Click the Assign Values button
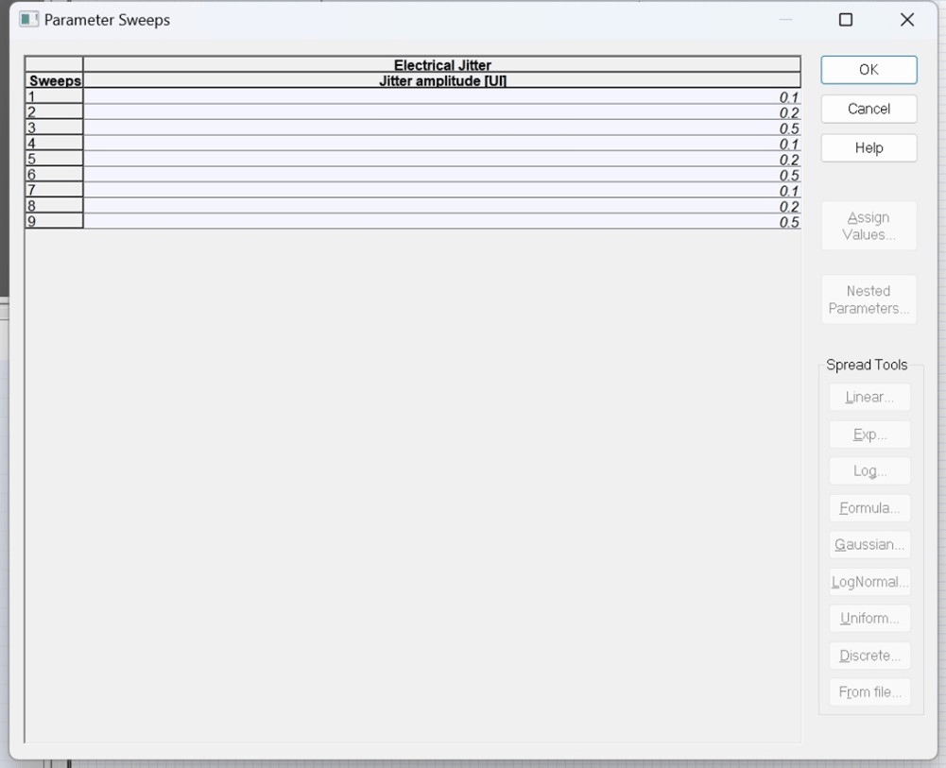The width and height of the screenshot is (946, 768). coord(869,226)
